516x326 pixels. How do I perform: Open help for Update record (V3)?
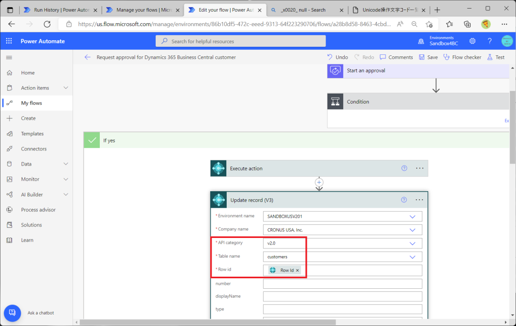pos(404,200)
